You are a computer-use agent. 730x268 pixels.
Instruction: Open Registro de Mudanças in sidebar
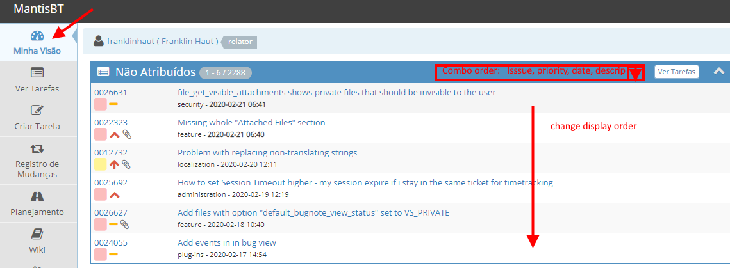tap(37, 148)
